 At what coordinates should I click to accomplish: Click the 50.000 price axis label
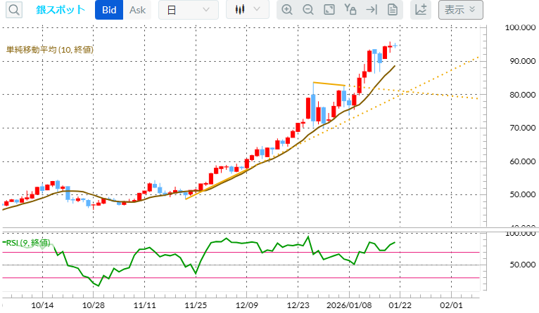(523, 194)
